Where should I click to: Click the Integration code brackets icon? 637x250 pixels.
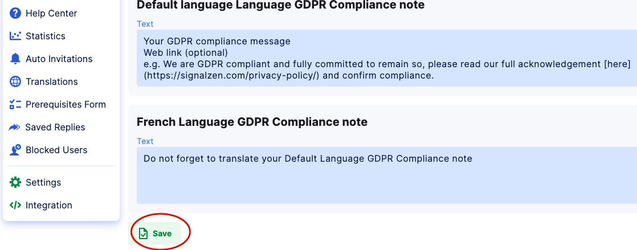(15, 205)
